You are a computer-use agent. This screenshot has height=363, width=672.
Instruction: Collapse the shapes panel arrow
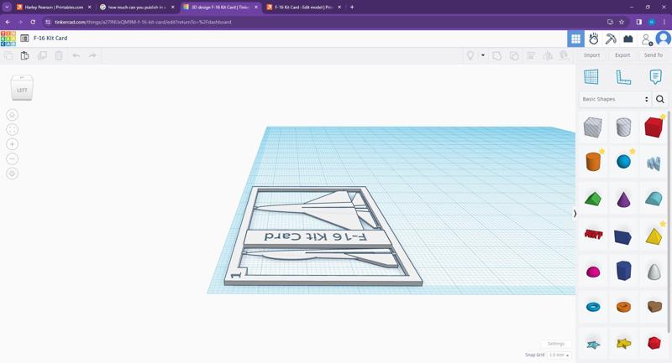[x=575, y=213]
